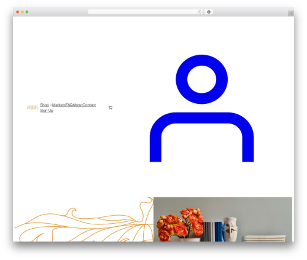Click the large blue user account icon
Viewport: 307px width, 260px height.
(x=201, y=108)
